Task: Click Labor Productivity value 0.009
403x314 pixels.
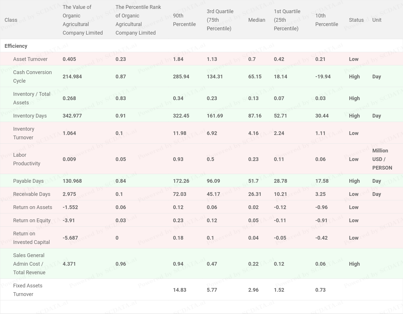Action: (x=69, y=159)
